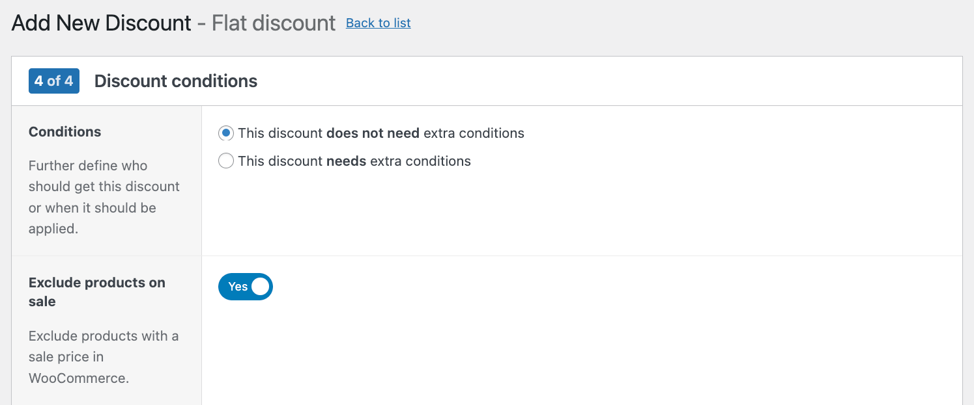Viewport: 974px width, 405px height.
Task: Click the Exclude products on sale label
Action: coord(97,292)
